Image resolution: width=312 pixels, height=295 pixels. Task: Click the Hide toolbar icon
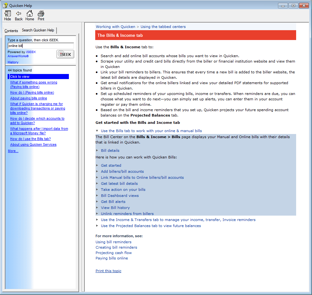(x=8, y=16)
